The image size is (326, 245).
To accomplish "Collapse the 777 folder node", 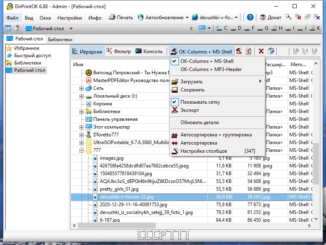I will tap(81, 151).
